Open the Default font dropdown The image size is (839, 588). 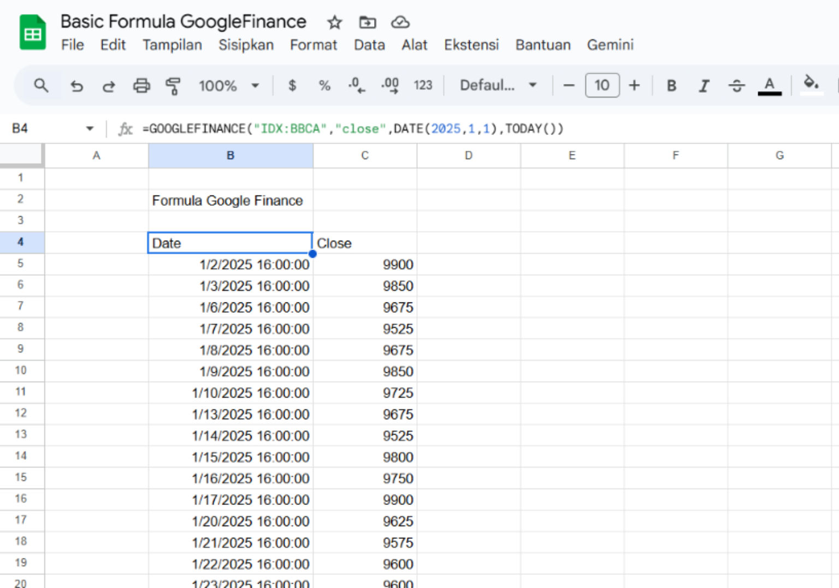click(498, 85)
